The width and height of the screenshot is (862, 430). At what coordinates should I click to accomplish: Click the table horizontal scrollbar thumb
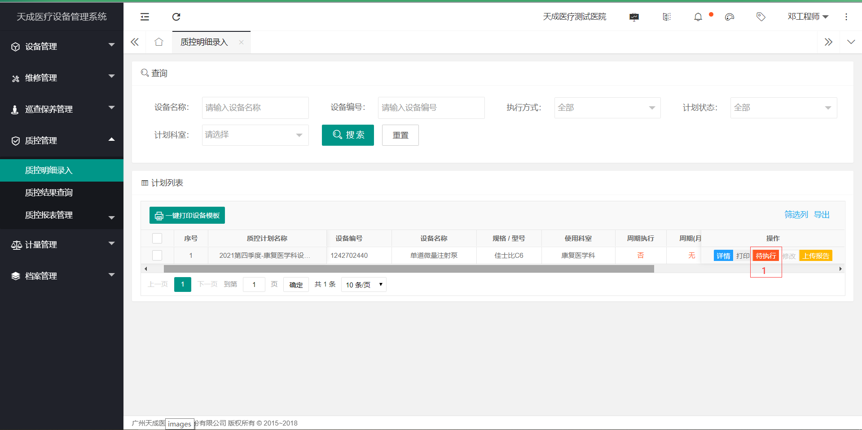coord(409,269)
